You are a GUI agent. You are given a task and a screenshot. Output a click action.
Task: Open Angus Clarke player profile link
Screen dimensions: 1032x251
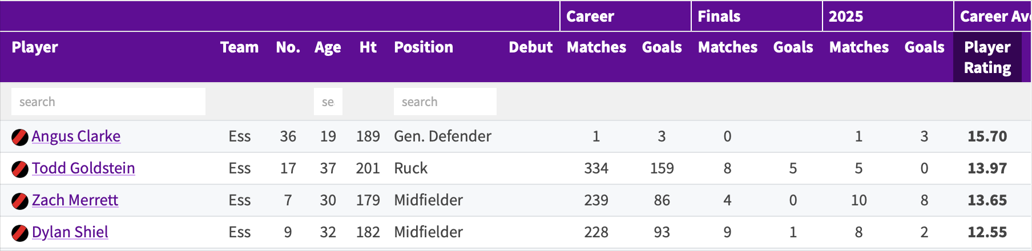[x=76, y=136]
